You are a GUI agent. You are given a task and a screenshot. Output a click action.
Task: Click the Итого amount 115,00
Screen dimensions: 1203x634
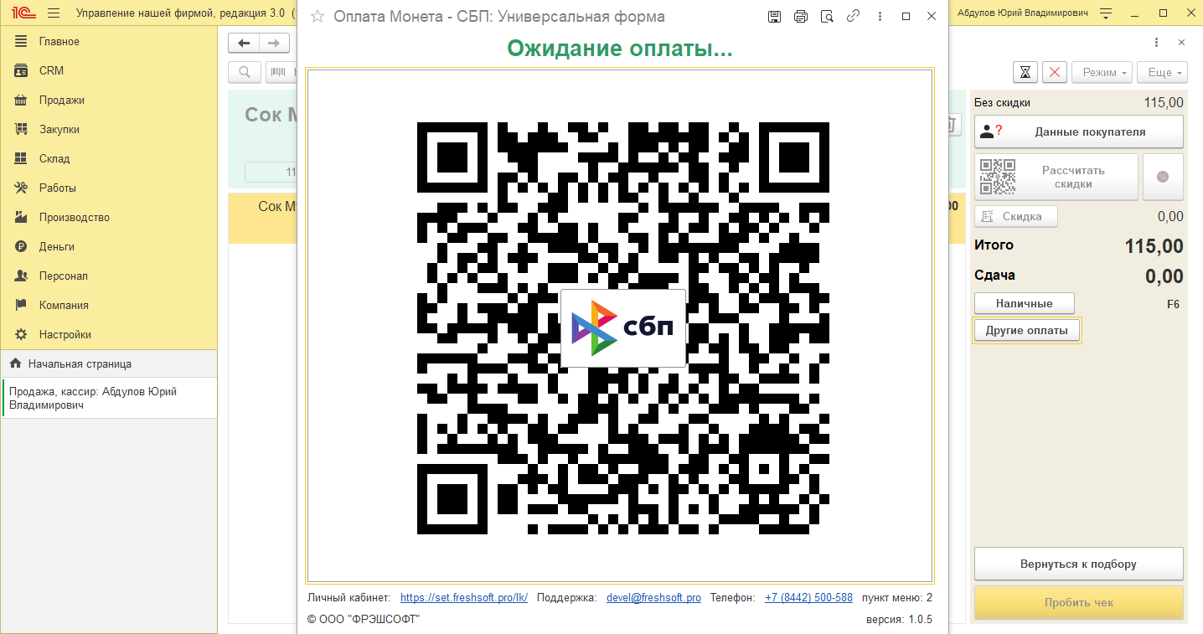pyautogui.click(x=1154, y=246)
